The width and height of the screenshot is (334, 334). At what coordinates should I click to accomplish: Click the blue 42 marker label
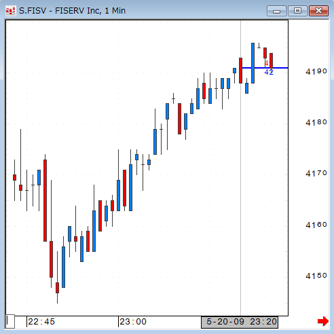click(x=269, y=72)
